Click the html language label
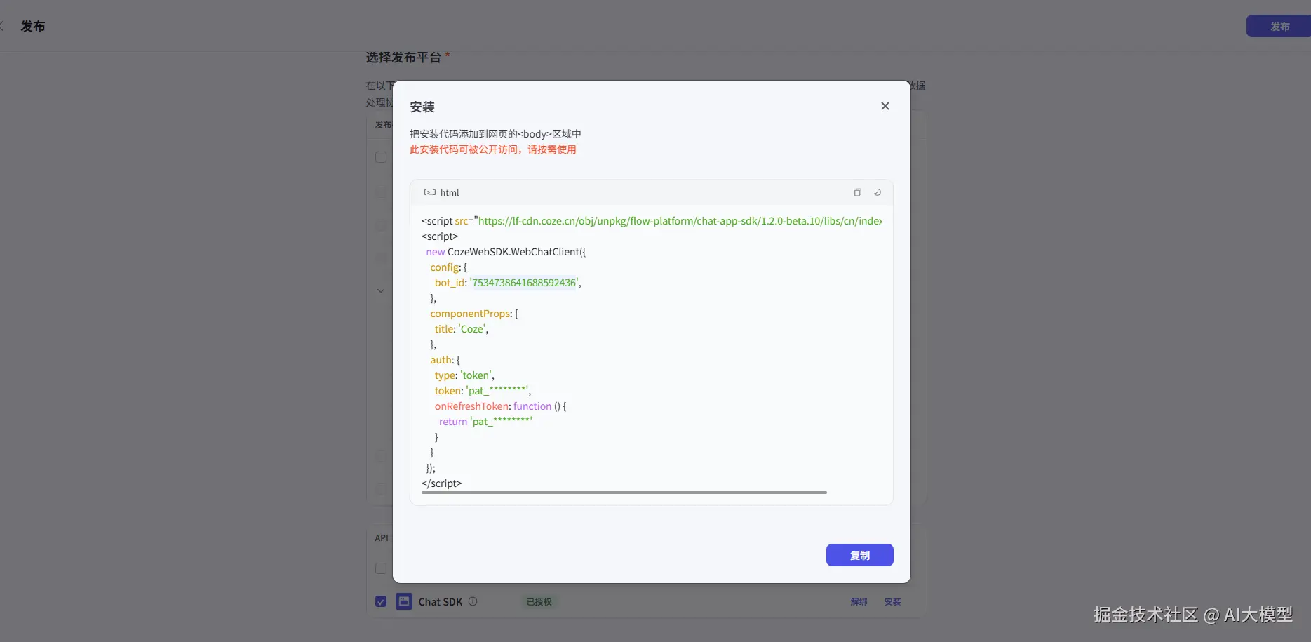This screenshot has width=1311, height=642. tap(450, 192)
